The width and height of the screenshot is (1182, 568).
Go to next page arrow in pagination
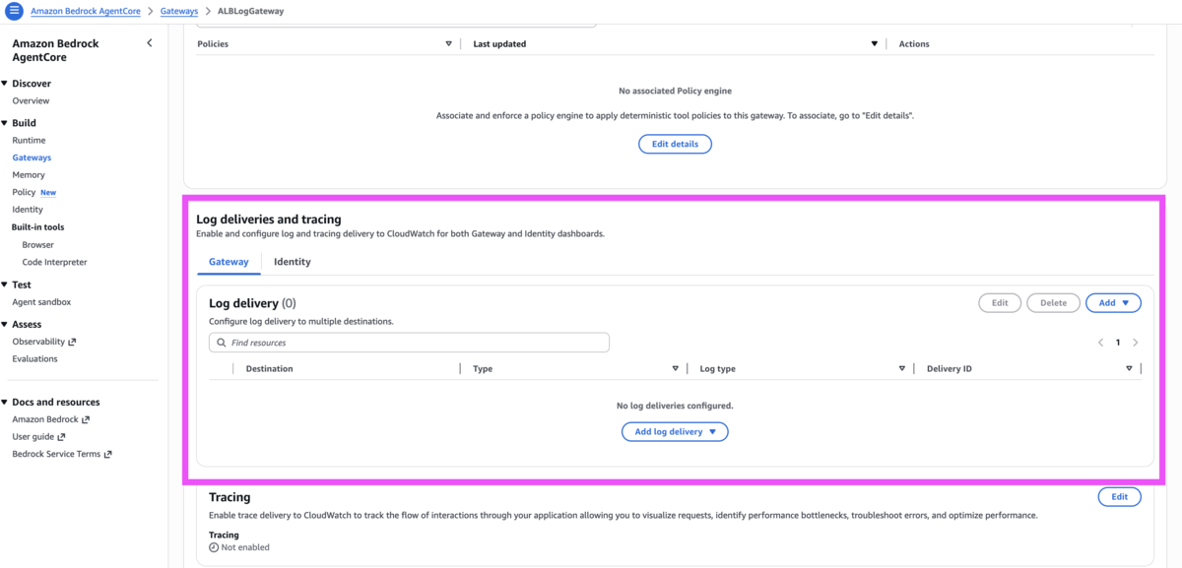pyautogui.click(x=1136, y=343)
